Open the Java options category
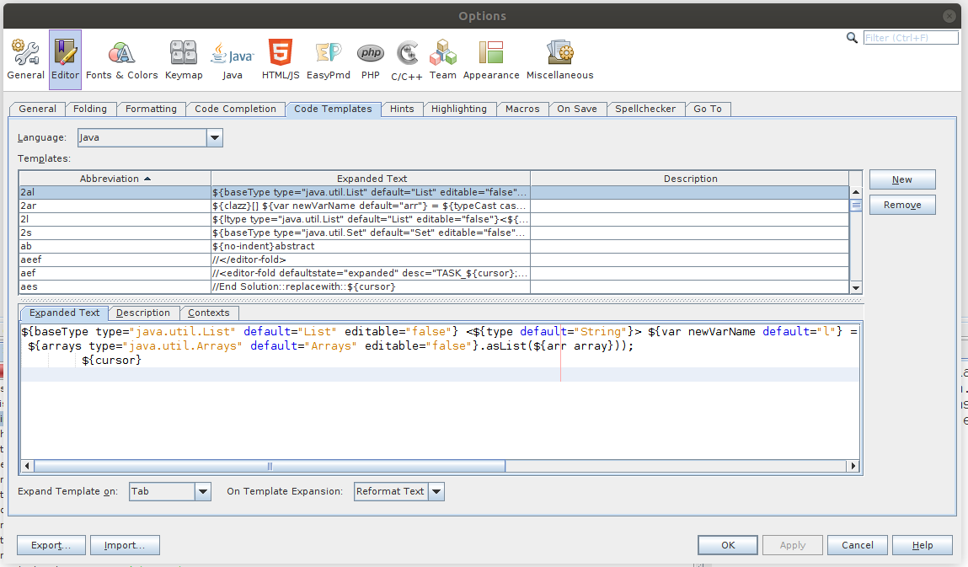 tap(233, 59)
